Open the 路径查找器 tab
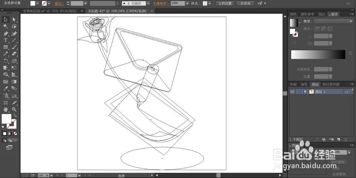The image size is (356, 178). [x=331, y=84]
